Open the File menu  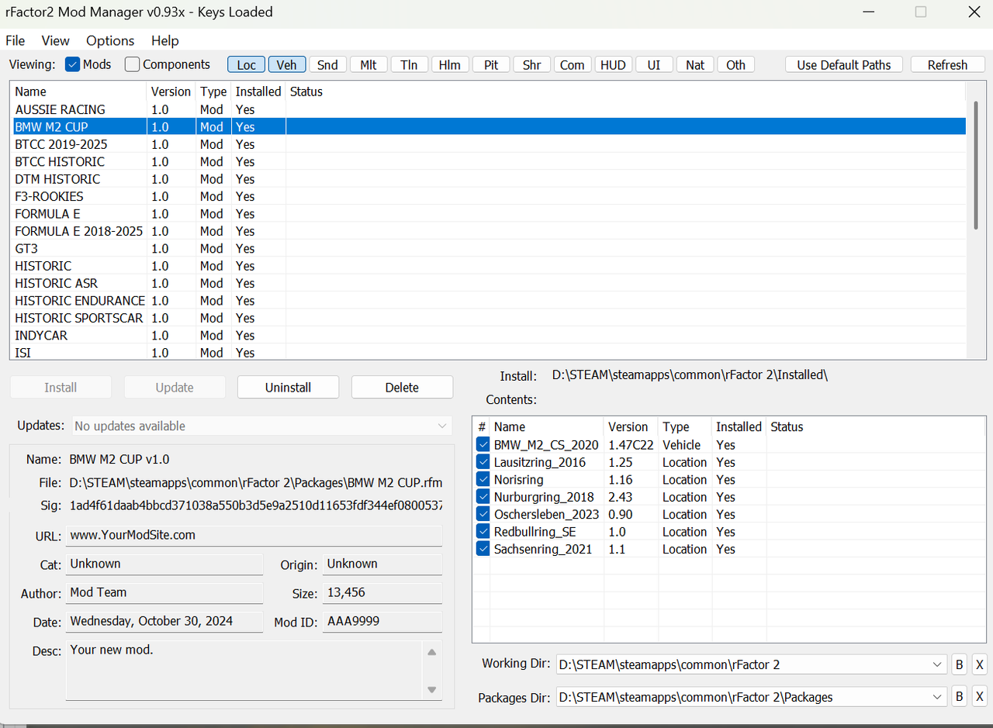16,40
